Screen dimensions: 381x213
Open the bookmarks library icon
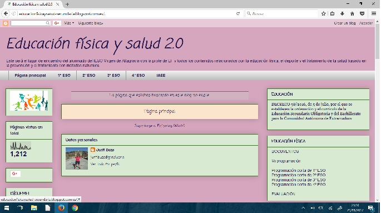333,13
